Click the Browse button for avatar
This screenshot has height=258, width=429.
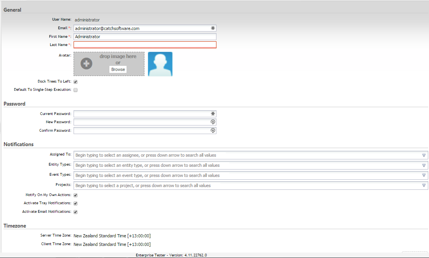(x=118, y=69)
